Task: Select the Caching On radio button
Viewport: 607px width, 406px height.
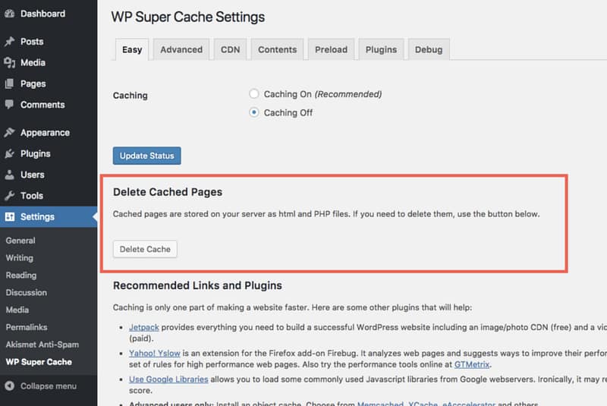Action: tap(254, 94)
